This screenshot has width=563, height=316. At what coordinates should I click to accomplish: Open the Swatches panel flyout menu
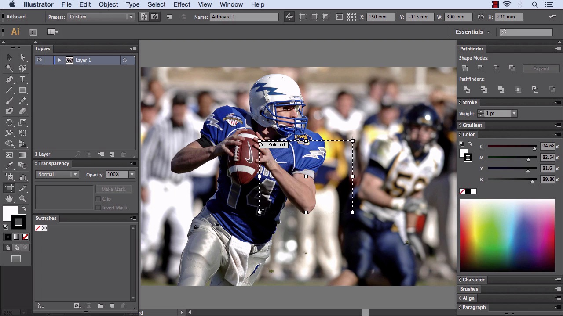click(133, 218)
